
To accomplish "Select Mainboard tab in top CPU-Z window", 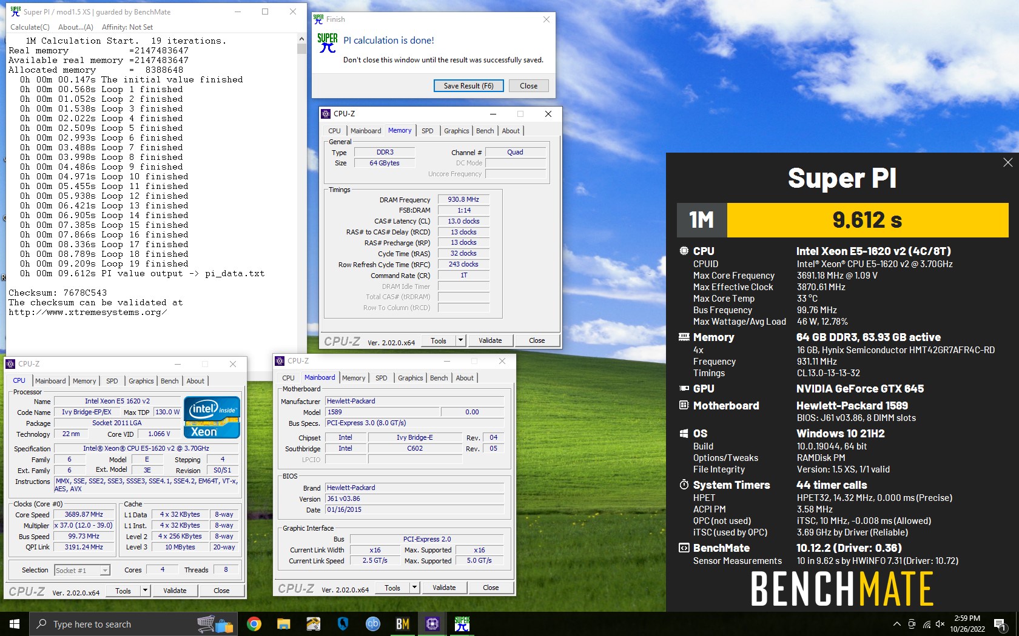I will [x=366, y=131].
